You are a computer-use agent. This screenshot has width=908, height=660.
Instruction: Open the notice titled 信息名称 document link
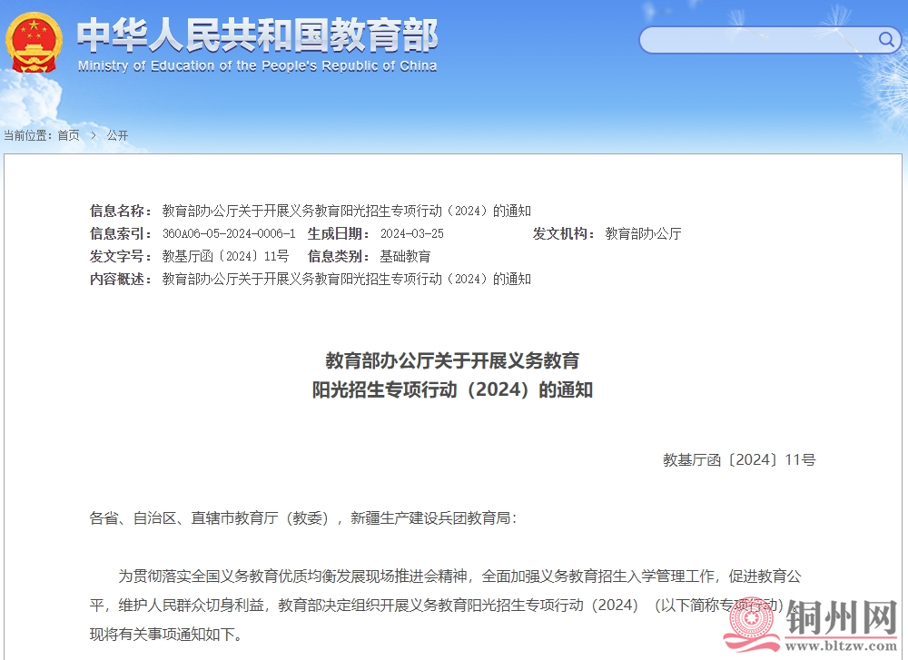click(x=343, y=210)
